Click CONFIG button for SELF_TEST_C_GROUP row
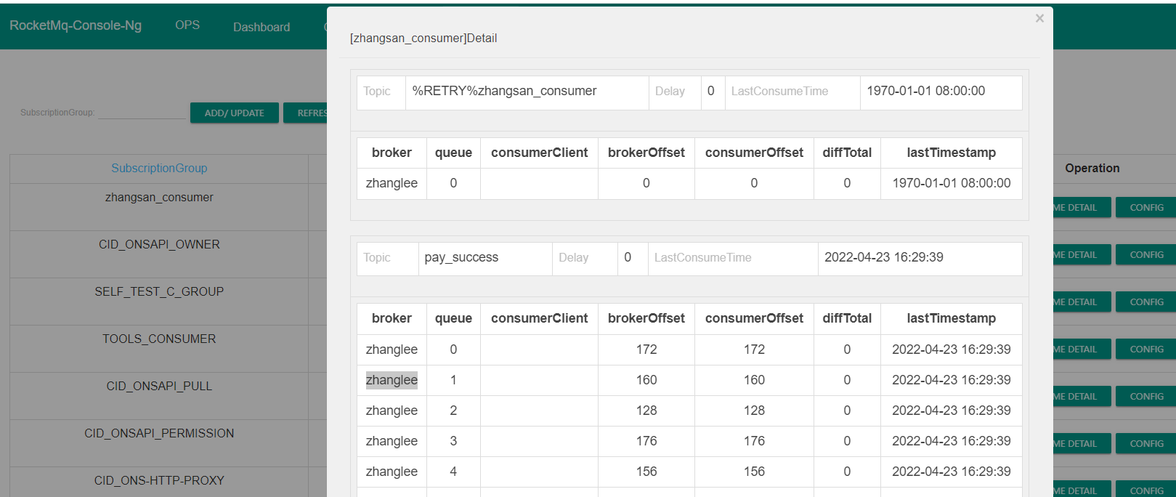This screenshot has height=497, width=1176. click(x=1146, y=302)
